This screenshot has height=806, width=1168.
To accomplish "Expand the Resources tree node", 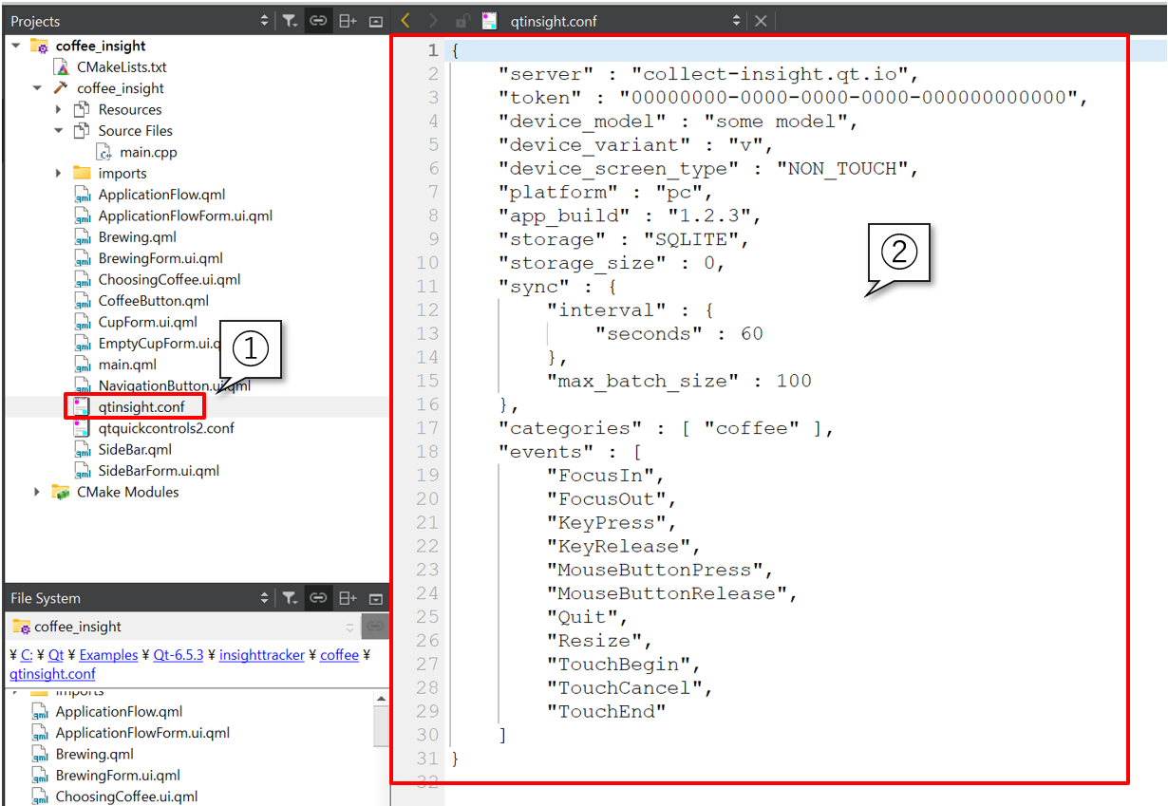I will click(59, 110).
